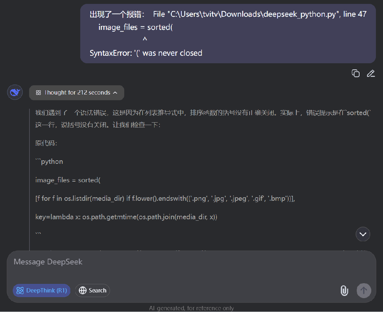This screenshot has height=312, width=383.
Task: Click the '```python' line in the reasoning
Action: [49, 162]
